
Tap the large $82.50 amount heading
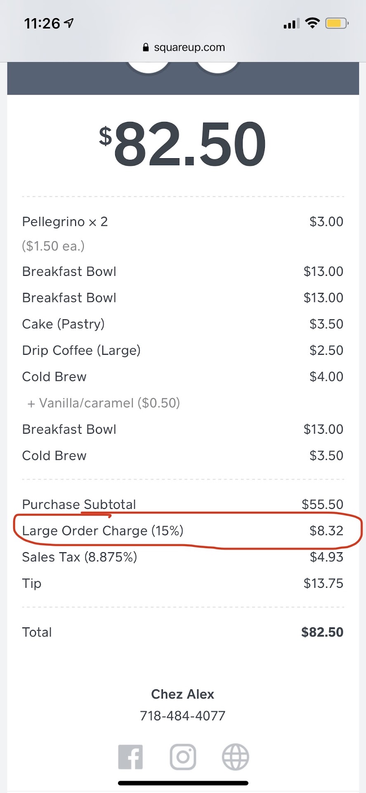point(183,143)
